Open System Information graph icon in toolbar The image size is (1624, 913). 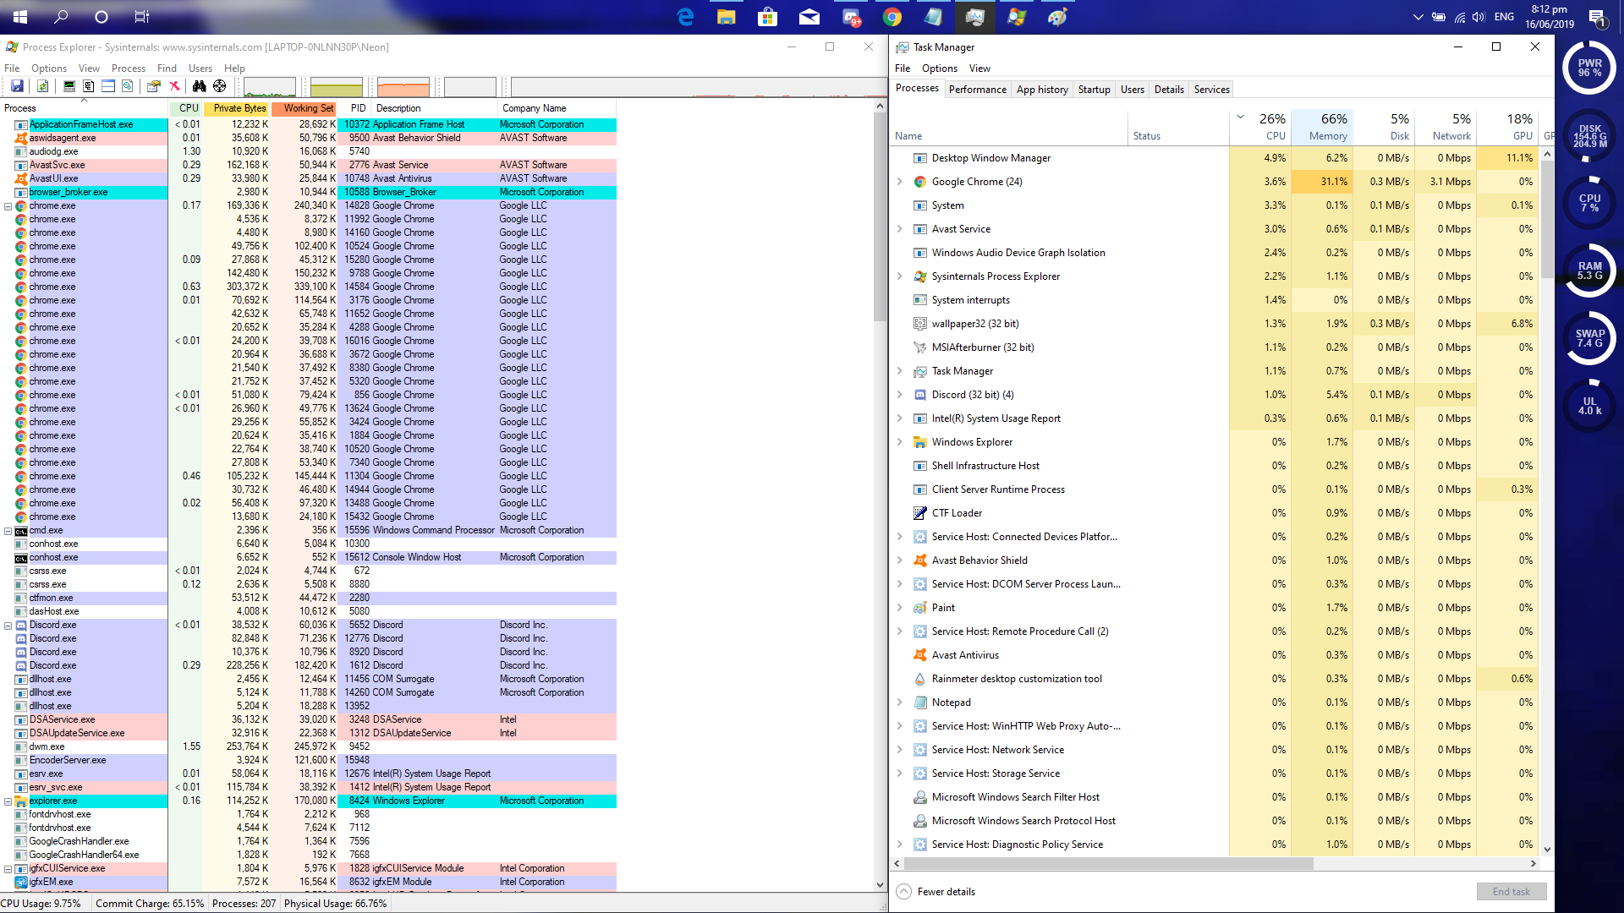point(69,86)
